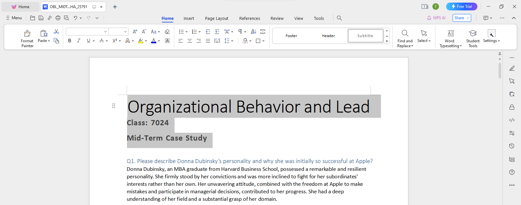
Task: Increase font size with A+ icon
Action: pos(135,32)
